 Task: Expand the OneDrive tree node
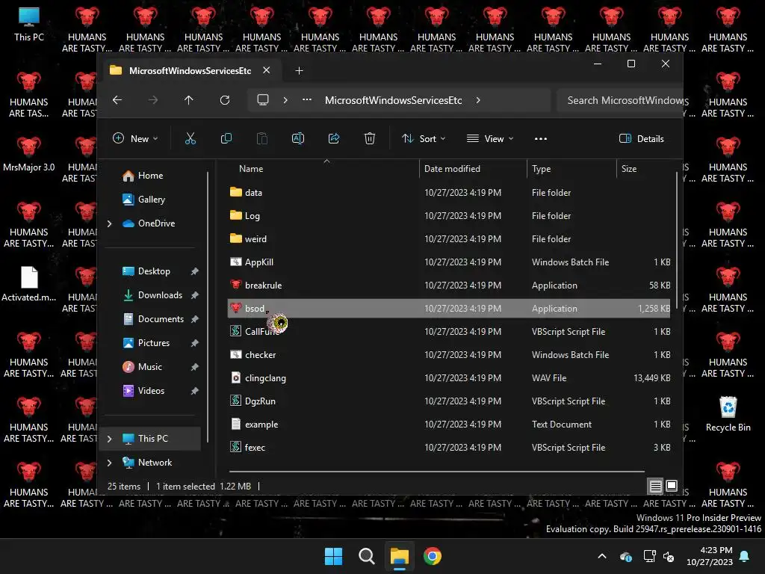click(x=110, y=223)
